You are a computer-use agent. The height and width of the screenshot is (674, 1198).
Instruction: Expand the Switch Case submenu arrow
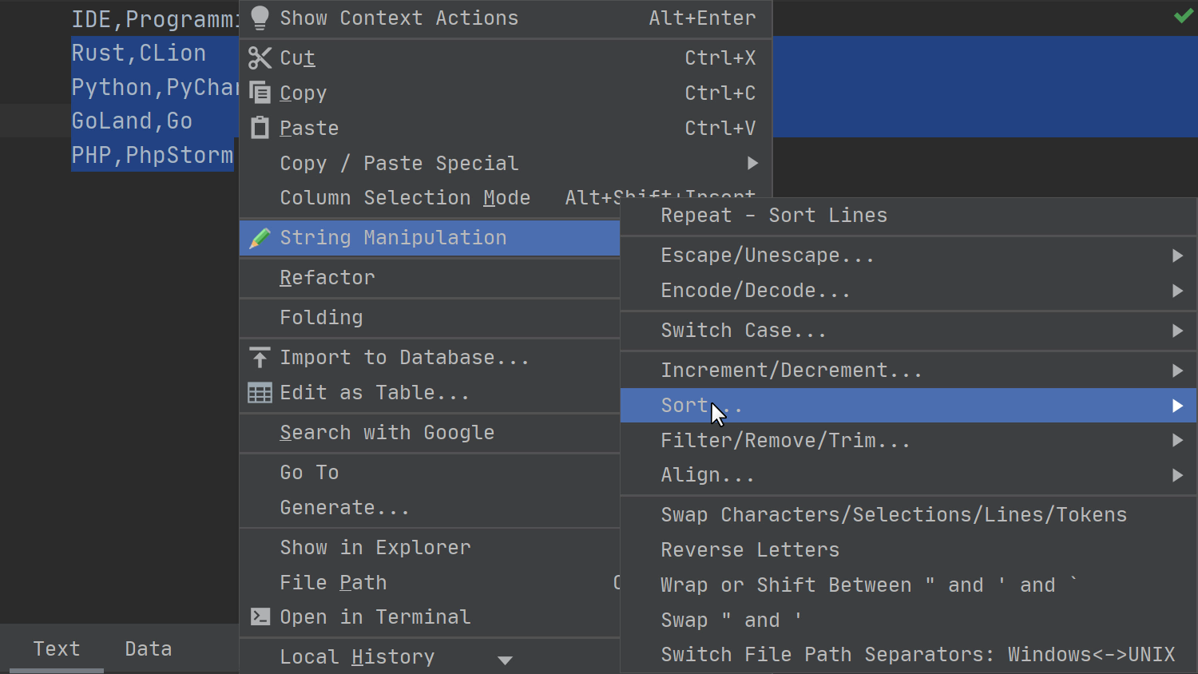[1176, 331]
